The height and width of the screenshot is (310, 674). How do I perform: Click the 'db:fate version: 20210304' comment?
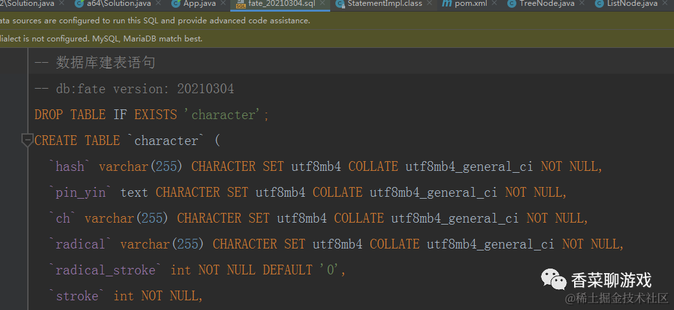(145, 89)
